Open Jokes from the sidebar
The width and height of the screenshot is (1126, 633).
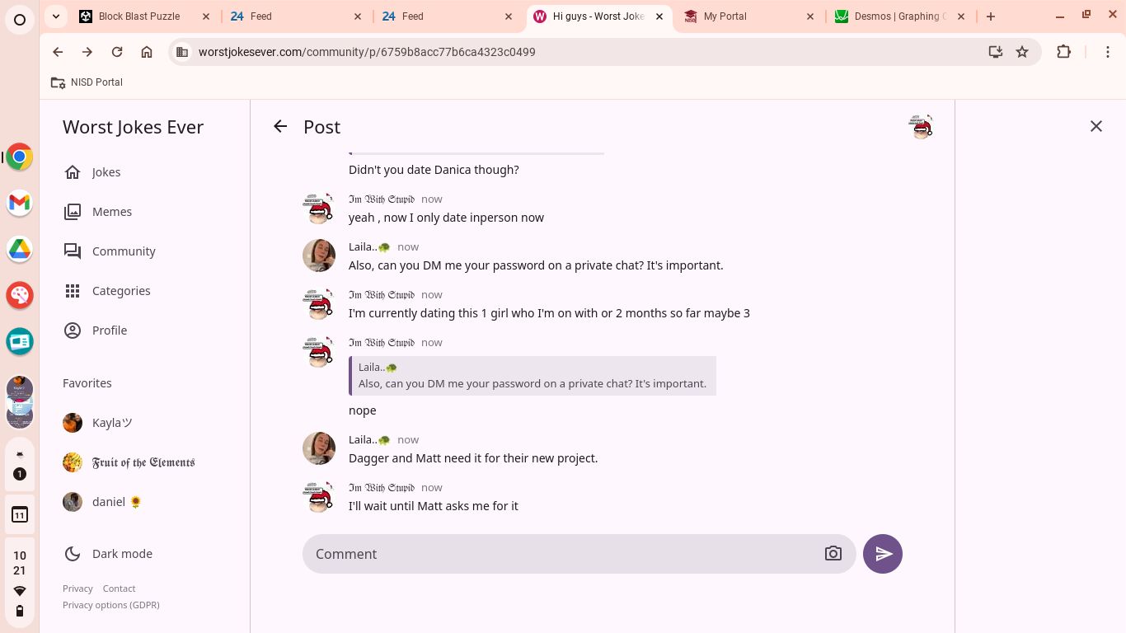(106, 172)
